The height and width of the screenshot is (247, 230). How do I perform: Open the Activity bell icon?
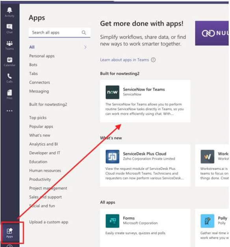point(9,10)
